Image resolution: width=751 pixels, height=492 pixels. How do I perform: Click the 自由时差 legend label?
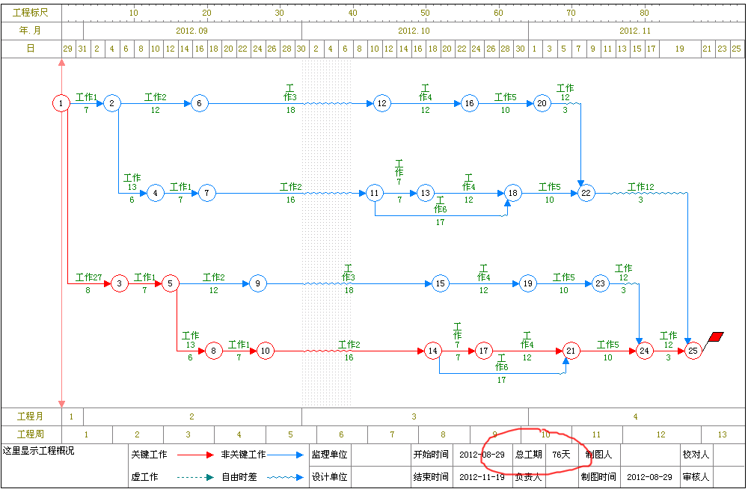(x=239, y=477)
